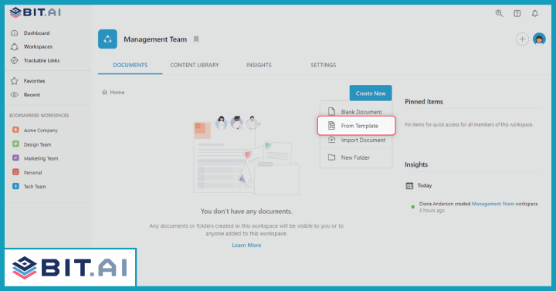The image size is (556, 291).
Task: Click the blue Tech Team workspace icon
Action: (15, 186)
